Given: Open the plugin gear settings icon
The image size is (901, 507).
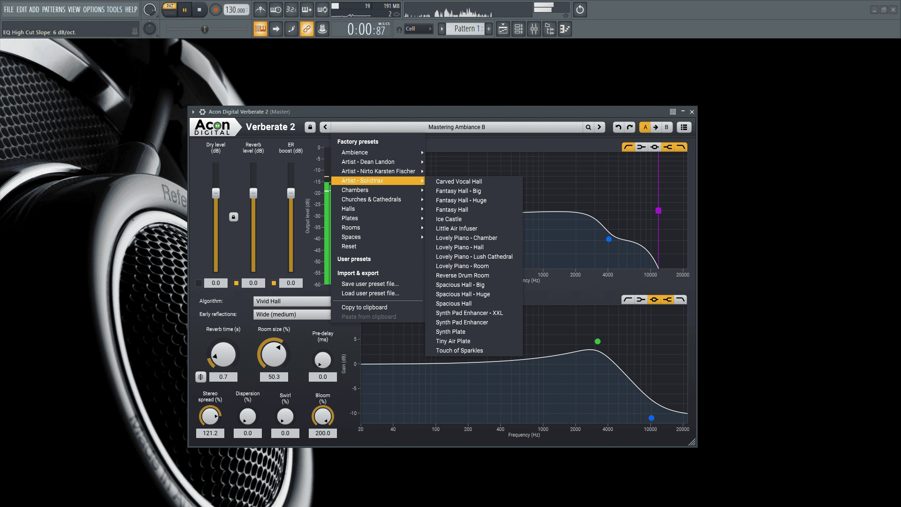Looking at the screenshot, I should [202, 112].
